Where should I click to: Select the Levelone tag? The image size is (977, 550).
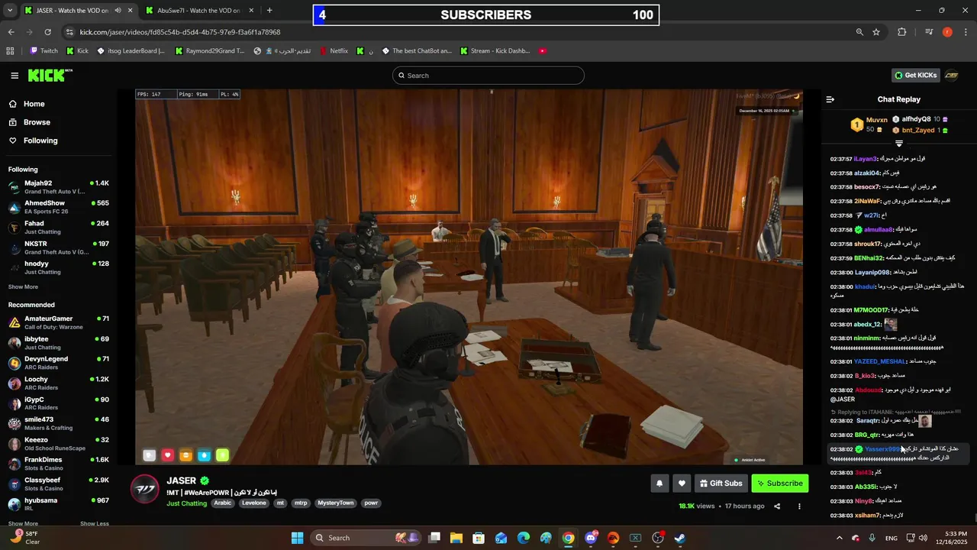[254, 503]
